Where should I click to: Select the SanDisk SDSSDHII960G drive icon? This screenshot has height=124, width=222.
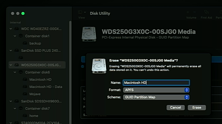click(x=17, y=101)
